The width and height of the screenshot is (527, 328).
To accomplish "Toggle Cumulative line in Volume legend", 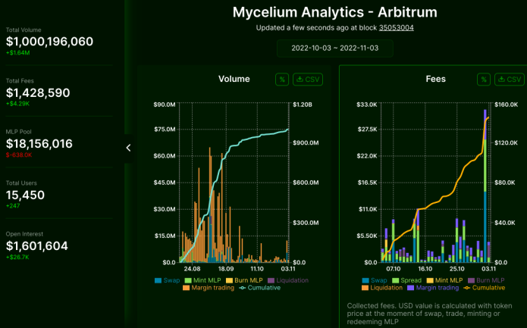I will [x=259, y=288].
